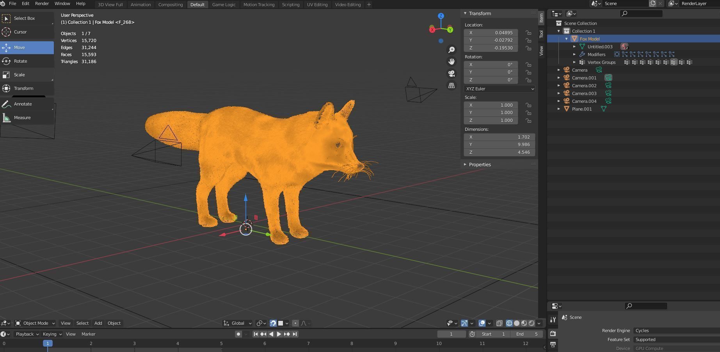Image resolution: width=720 pixels, height=352 pixels.
Task: Toggle show gizmo button
Action: pyautogui.click(x=464, y=323)
